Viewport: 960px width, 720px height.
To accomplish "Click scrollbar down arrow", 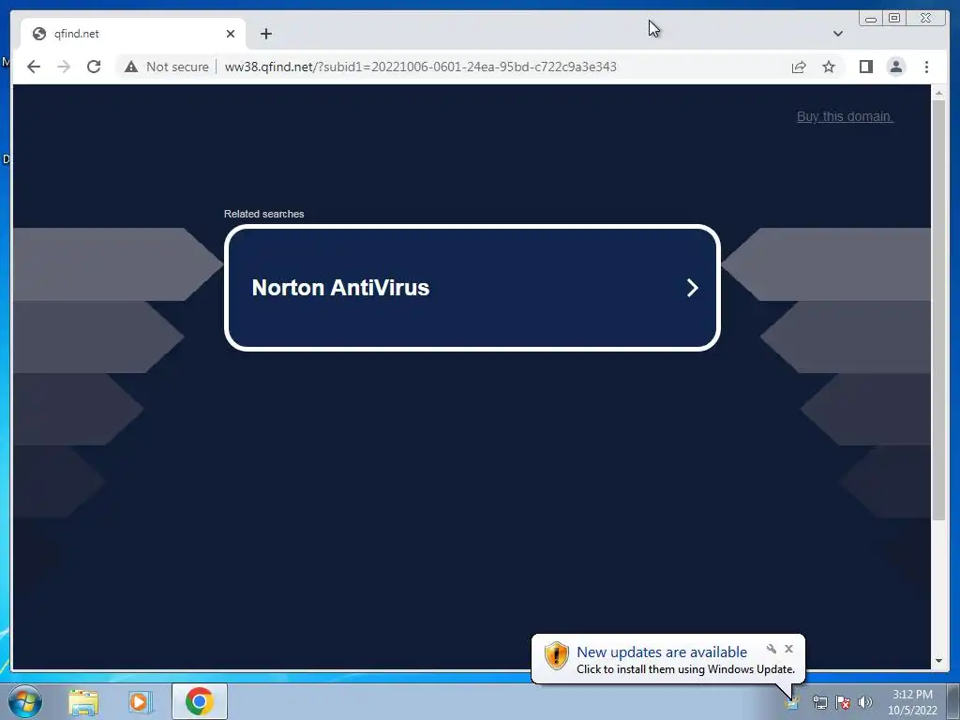I will (938, 661).
